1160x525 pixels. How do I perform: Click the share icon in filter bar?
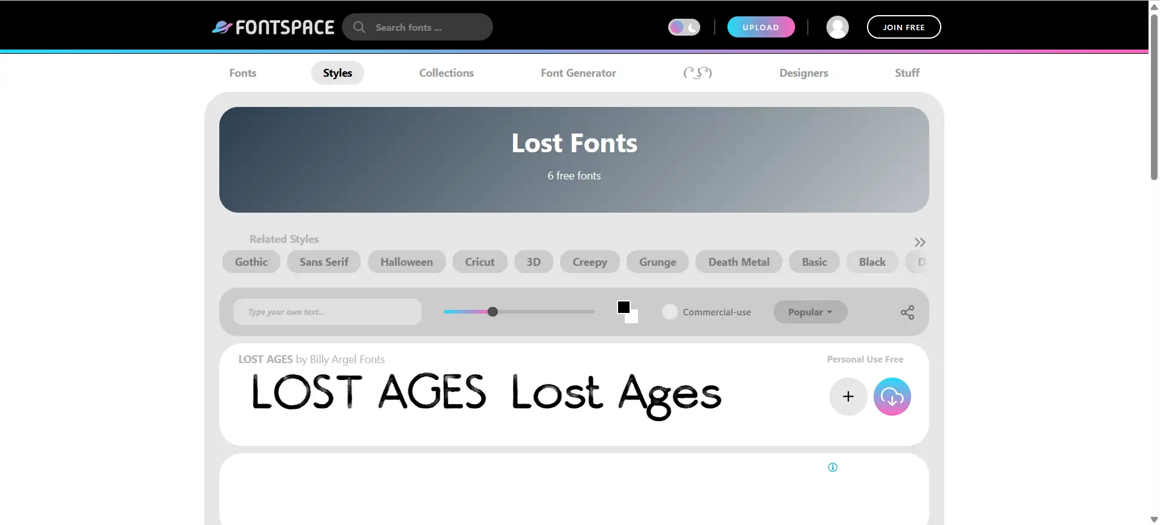point(907,312)
